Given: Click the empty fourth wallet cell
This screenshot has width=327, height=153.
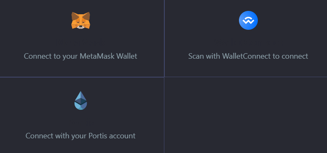Looking at the screenshot, I should coord(246,115).
